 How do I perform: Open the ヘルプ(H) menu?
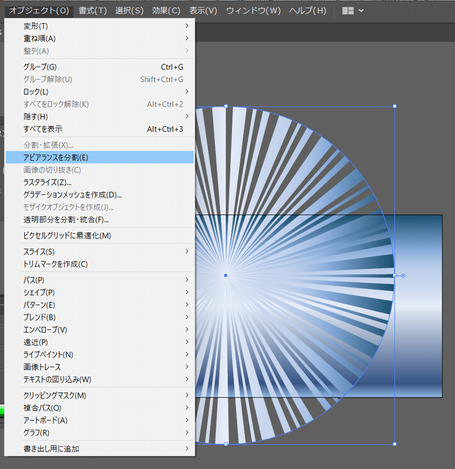pyautogui.click(x=308, y=11)
